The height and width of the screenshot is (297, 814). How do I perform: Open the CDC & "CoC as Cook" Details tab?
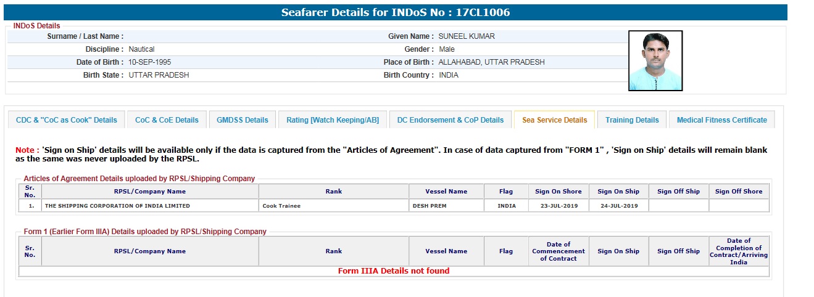click(66, 120)
